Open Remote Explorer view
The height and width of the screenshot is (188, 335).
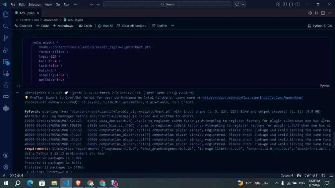click(6, 73)
